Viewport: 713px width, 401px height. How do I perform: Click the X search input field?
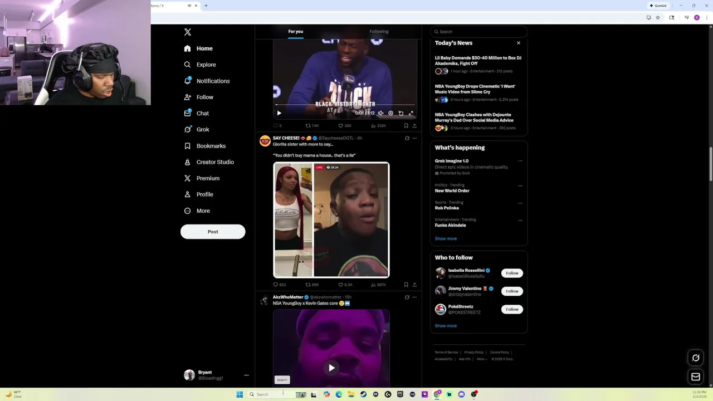[478, 32]
